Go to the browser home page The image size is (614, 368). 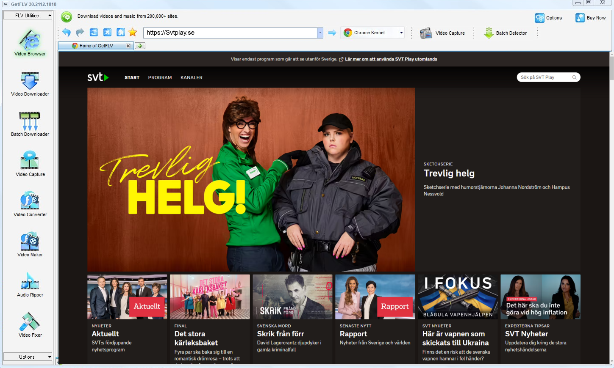click(x=121, y=33)
